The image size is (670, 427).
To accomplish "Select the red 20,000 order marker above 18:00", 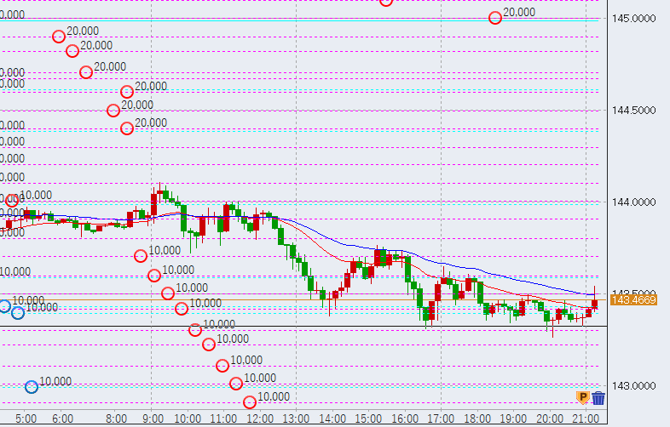I will (x=495, y=18).
